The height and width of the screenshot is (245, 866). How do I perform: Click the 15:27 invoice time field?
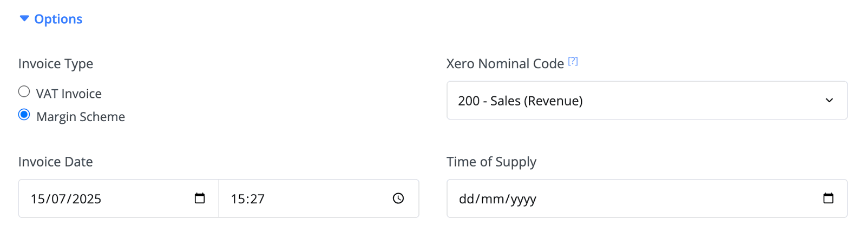319,198
